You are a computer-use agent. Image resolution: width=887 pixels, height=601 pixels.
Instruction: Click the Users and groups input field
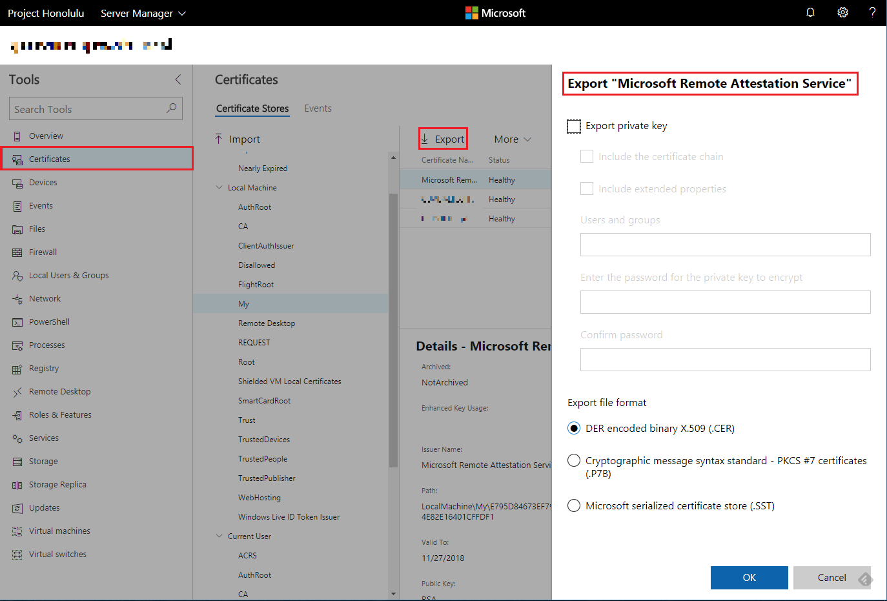coord(726,245)
